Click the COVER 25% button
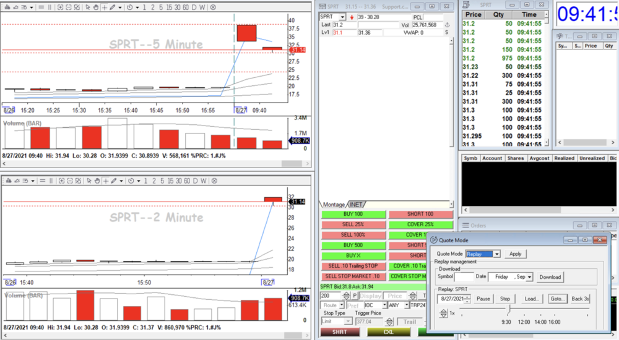The width and height of the screenshot is (619, 340). click(x=420, y=224)
